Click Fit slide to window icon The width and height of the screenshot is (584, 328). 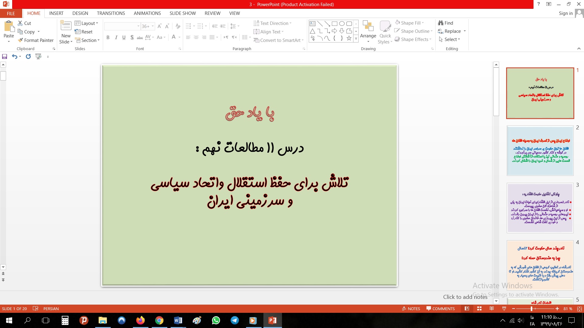click(x=579, y=309)
